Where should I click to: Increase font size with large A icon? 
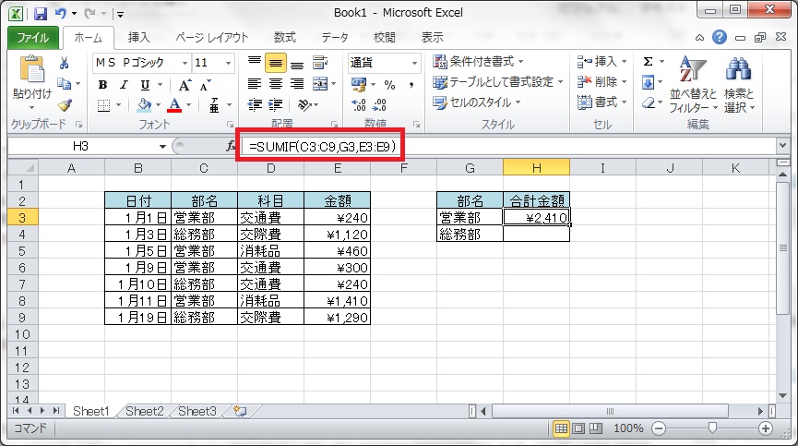pyautogui.click(x=185, y=85)
